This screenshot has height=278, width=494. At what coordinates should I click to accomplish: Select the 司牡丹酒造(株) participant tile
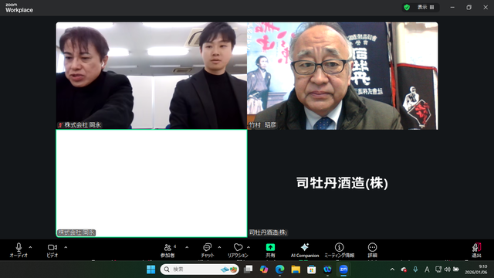coord(343,183)
